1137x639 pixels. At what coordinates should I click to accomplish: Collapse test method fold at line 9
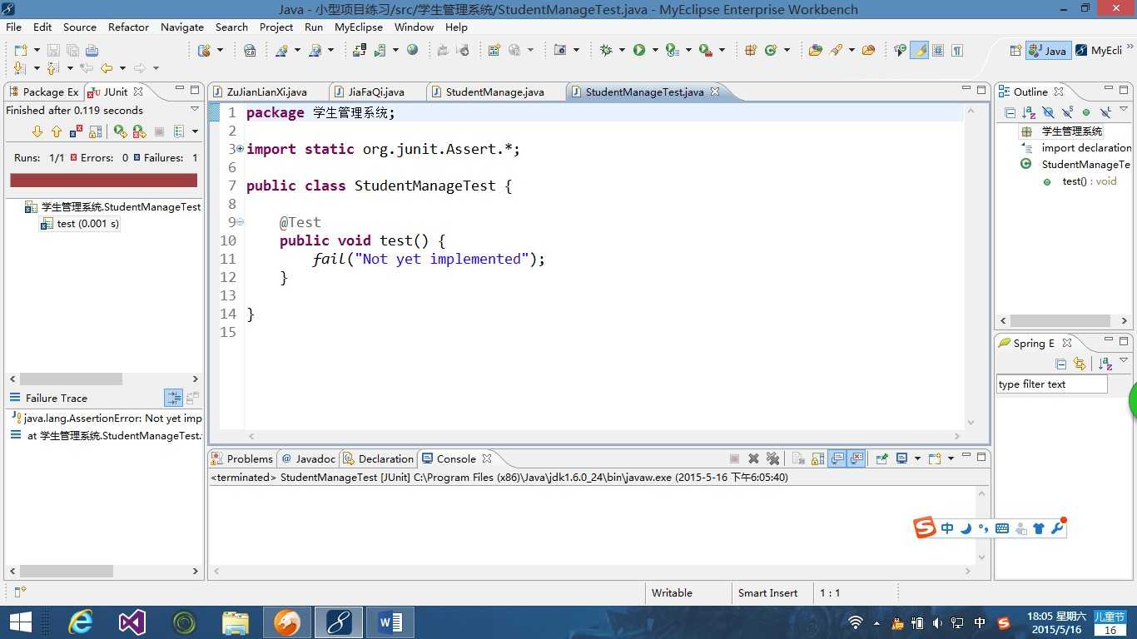[240, 222]
